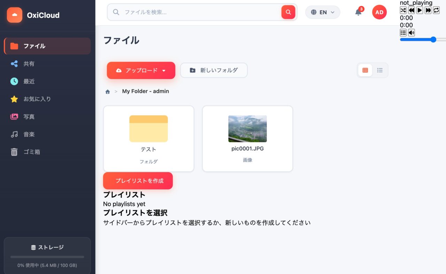Mute the player with the speaker button

pyautogui.click(x=412, y=33)
